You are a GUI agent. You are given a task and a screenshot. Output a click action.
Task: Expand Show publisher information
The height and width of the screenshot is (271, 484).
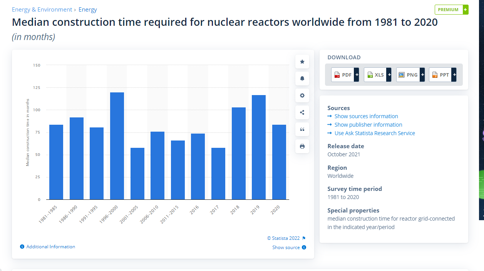368,125
